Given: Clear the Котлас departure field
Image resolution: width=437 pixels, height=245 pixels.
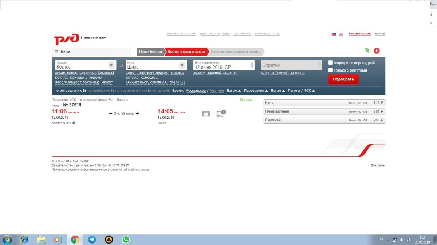Looking at the screenshot, I should pyautogui.click(x=111, y=65).
